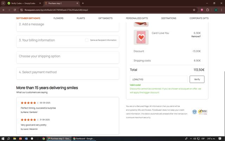Image resolution: width=225 pixels, height=141 pixels.
Task: Go back using the browser back arrow
Action: [x=4, y=10]
